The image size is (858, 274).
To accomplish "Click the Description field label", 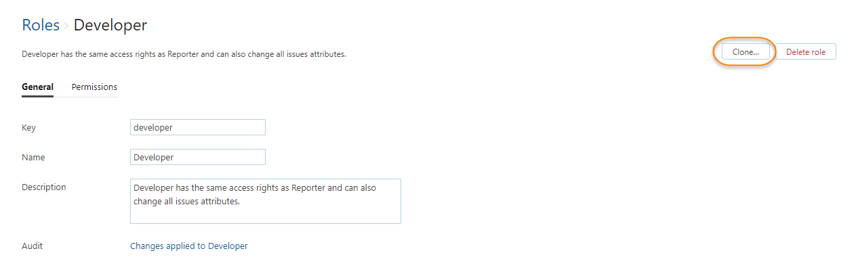I will pyautogui.click(x=44, y=187).
